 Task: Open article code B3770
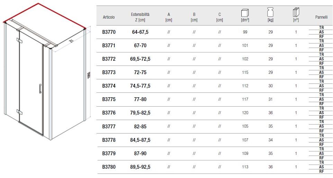point(109,32)
